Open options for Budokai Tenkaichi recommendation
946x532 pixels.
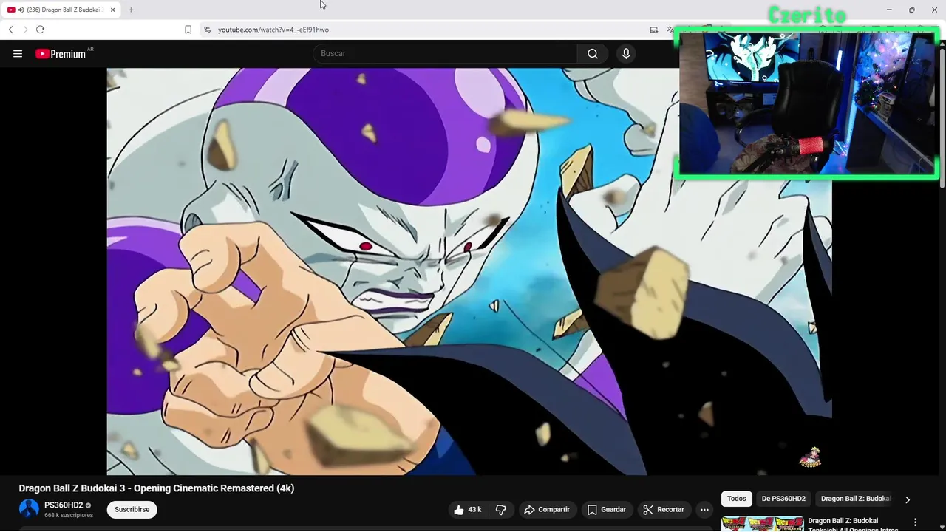(916, 522)
